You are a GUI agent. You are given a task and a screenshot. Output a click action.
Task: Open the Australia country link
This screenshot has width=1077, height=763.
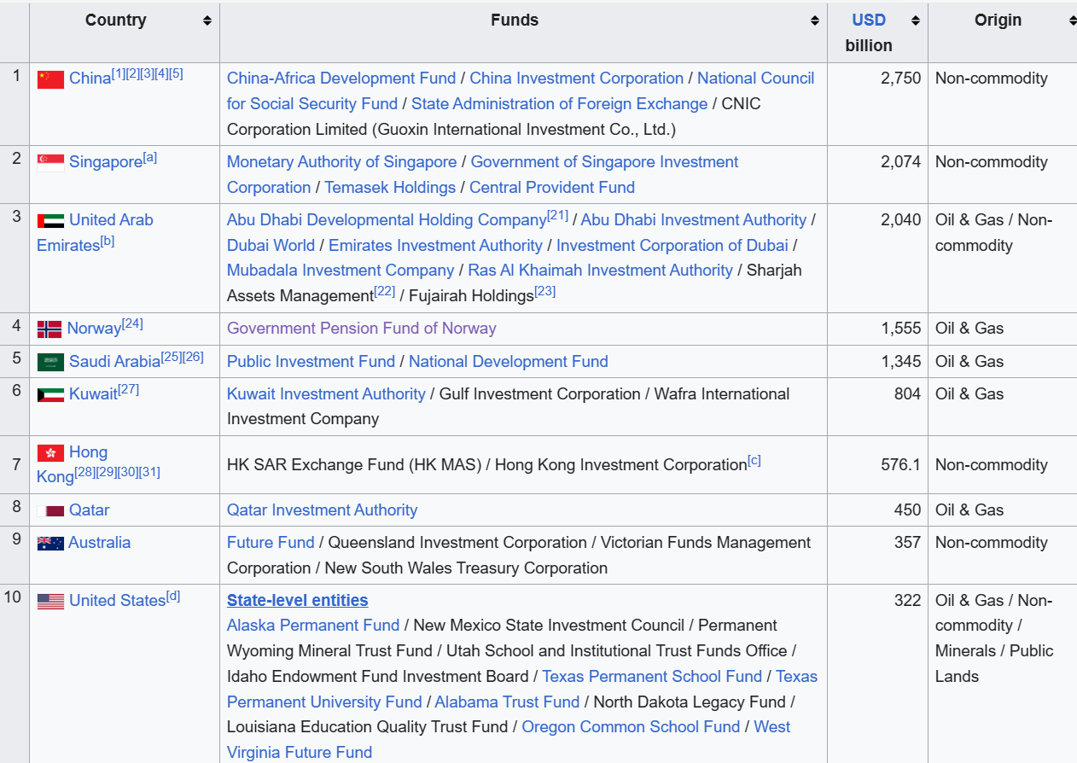point(99,543)
